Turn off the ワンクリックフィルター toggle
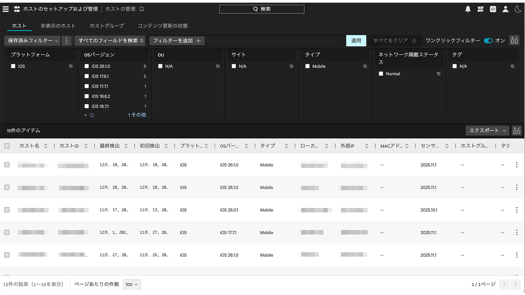Screen dimensions: 525x295 click(x=488, y=41)
